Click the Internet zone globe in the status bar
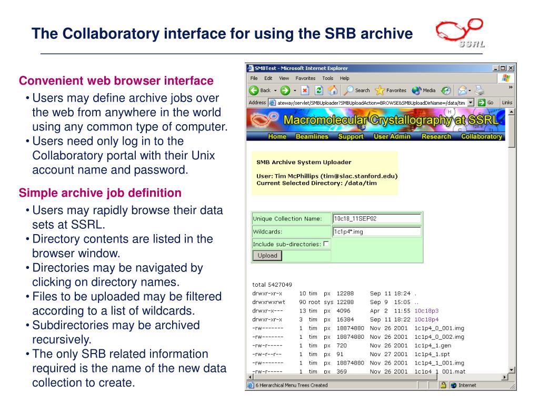 [453, 386]
